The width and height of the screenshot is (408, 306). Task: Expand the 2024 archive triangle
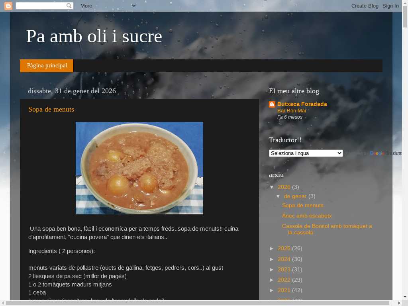click(272, 259)
